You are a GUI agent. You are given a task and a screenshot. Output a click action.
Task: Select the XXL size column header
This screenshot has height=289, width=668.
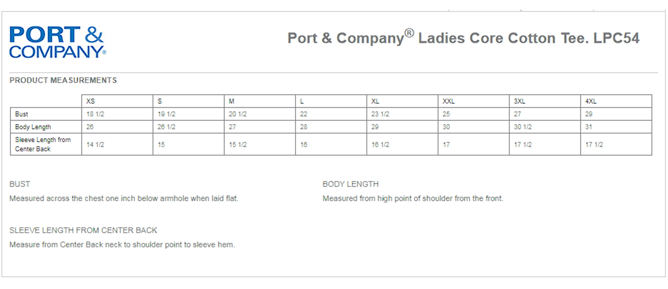point(448,101)
